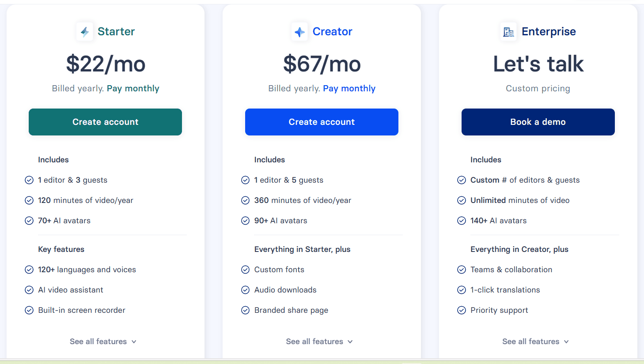Screen dimensions: 644x364
Task: Click checkmark icon beside Priority support
Action: coord(462,310)
